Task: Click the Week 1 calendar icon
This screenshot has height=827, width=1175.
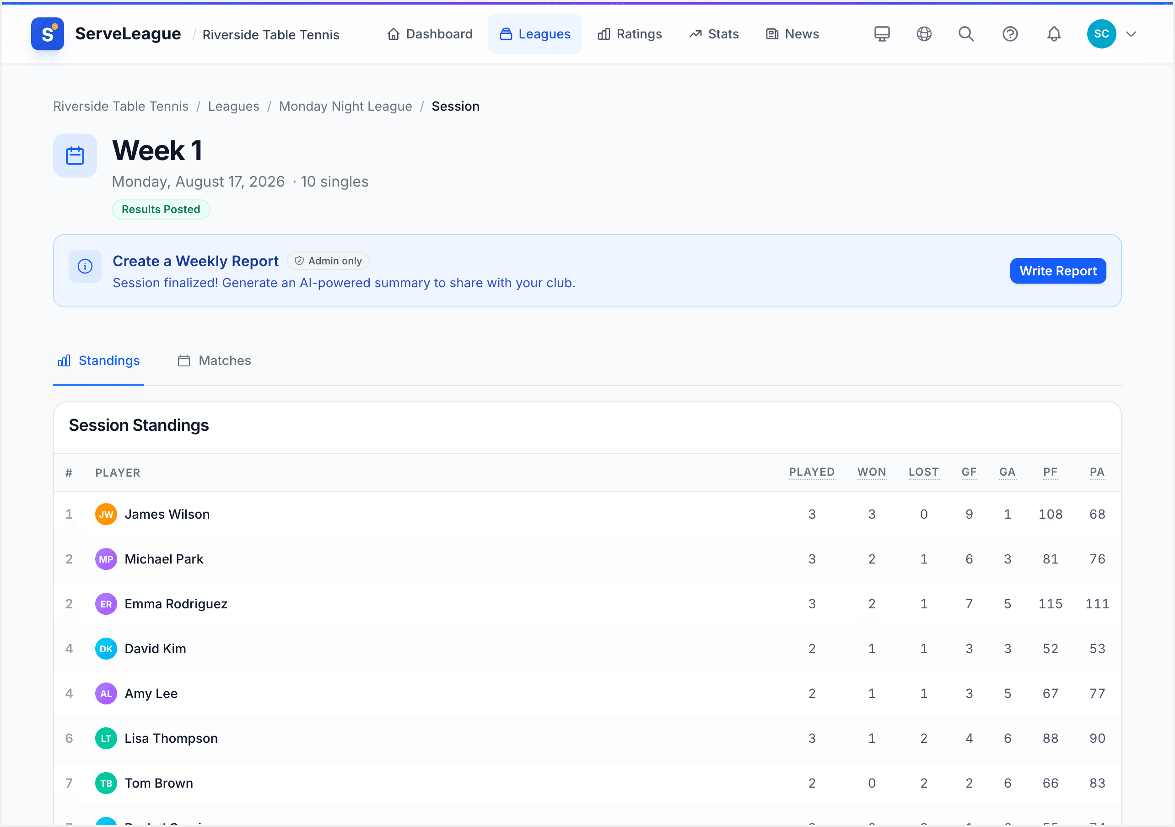Action: coord(75,156)
